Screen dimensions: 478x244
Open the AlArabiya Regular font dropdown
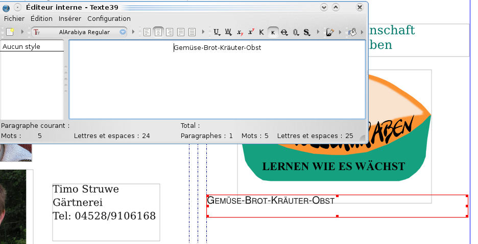click(x=123, y=32)
